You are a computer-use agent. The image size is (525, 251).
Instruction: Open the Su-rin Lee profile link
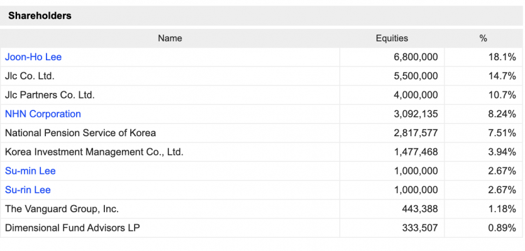tap(28, 190)
